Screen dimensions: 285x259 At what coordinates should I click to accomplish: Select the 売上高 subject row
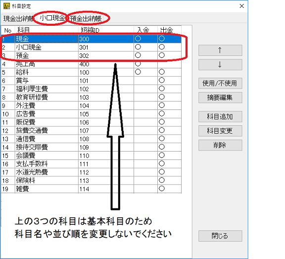click(91, 64)
